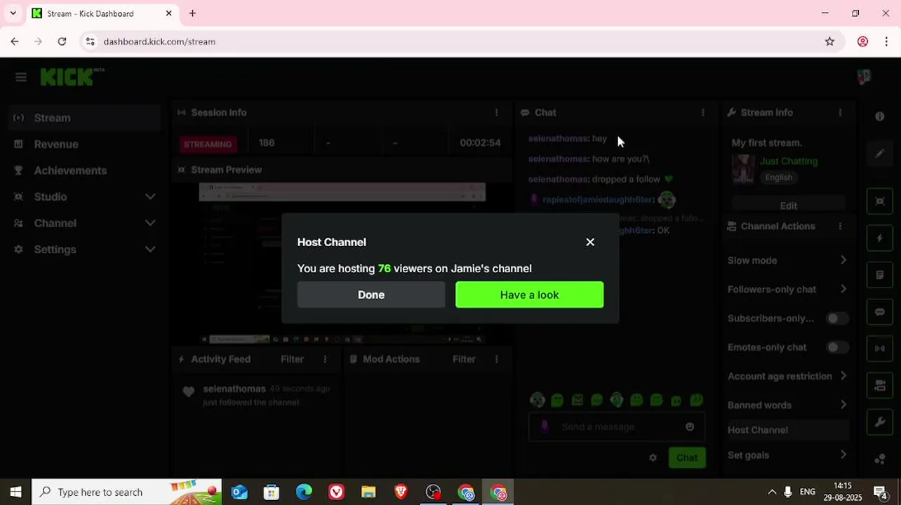Click Filter in the Mod Actions panel

pyautogui.click(x=464, y=359)
